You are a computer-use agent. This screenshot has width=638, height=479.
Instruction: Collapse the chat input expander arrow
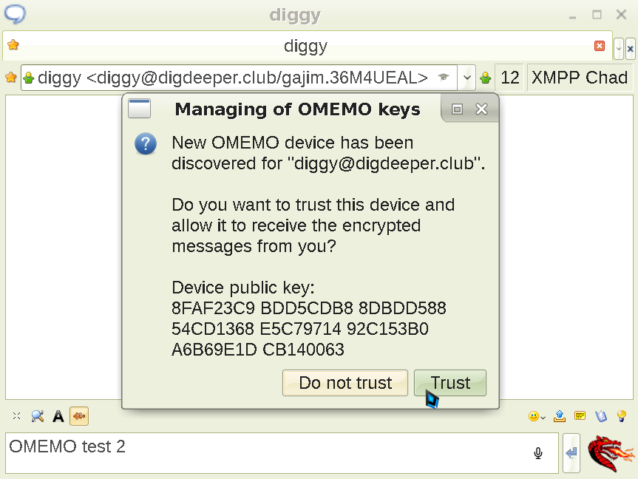(571, 453)
